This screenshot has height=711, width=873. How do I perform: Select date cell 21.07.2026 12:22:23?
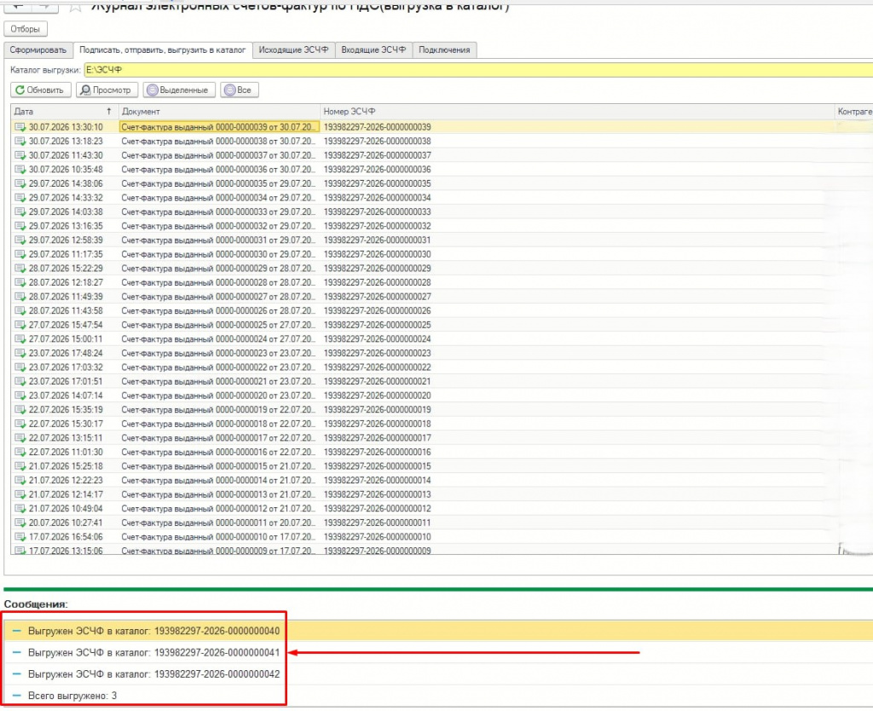(66, 481)
